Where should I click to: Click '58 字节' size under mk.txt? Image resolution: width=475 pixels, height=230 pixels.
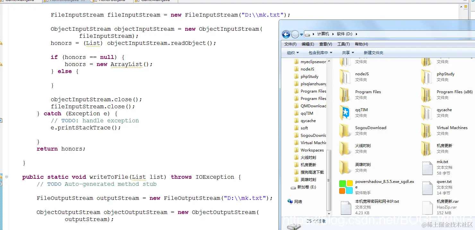pyautogui.click(x=443, y=173)
